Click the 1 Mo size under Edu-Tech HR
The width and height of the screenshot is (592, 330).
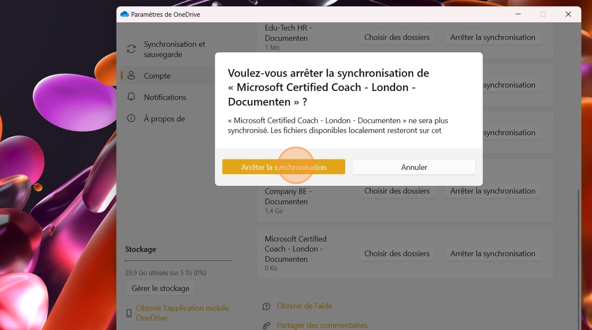pos(272,48)
